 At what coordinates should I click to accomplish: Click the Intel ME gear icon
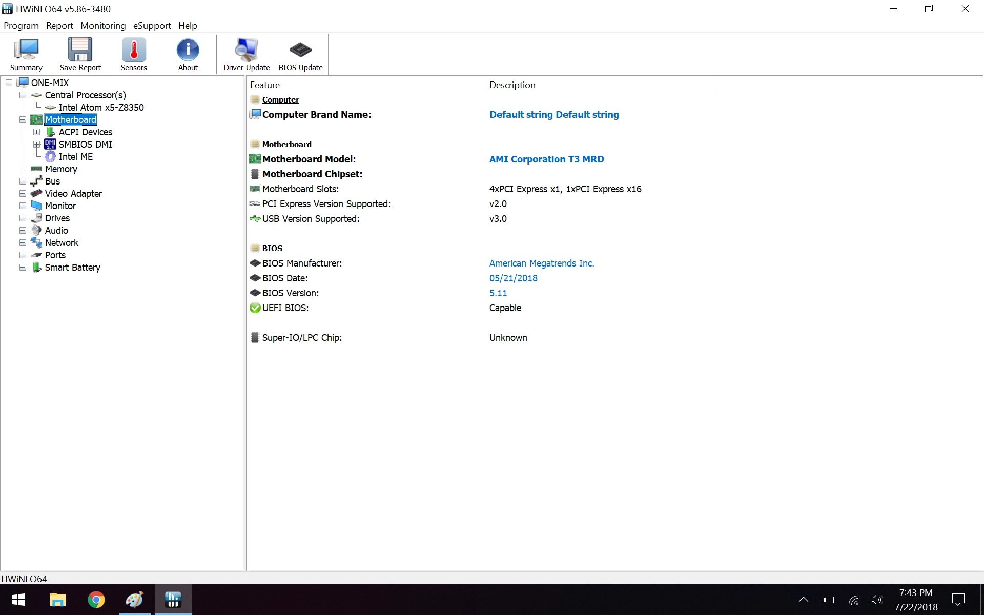coord(50,157)
